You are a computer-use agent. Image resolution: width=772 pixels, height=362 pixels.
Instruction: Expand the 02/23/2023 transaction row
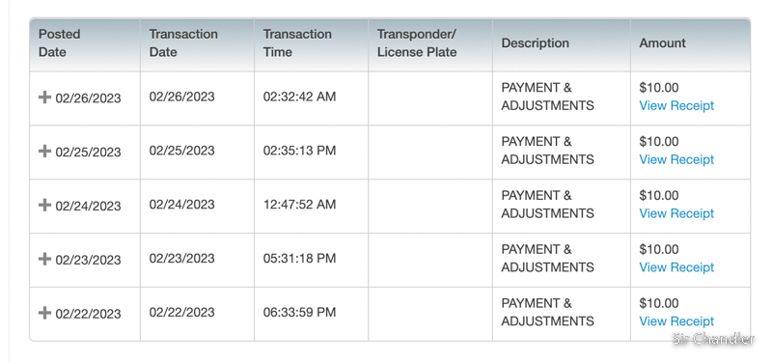(44, 259)
